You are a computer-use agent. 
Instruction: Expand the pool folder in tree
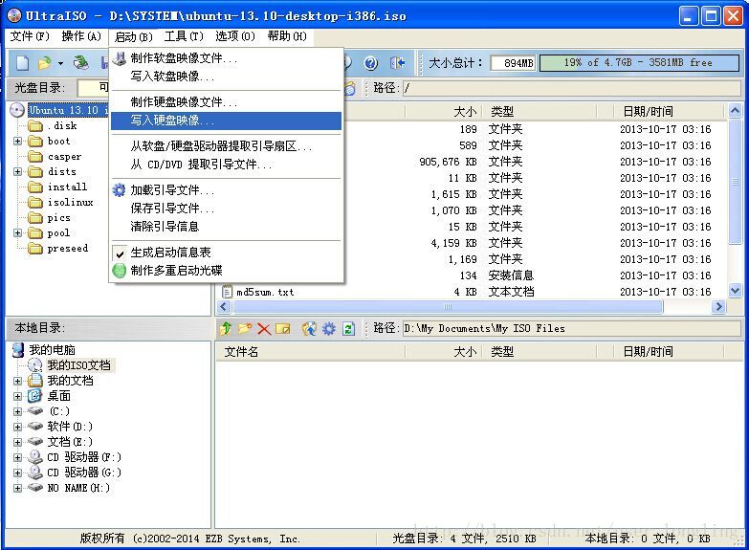click(17, 232)
